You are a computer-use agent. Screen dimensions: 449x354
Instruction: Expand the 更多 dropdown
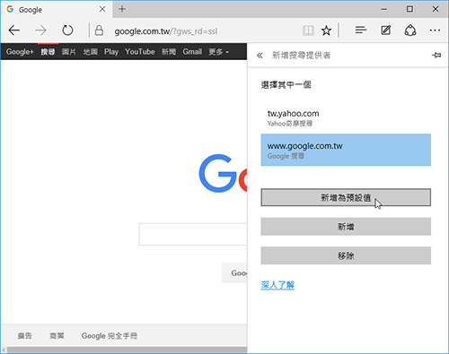click(219, 52)
